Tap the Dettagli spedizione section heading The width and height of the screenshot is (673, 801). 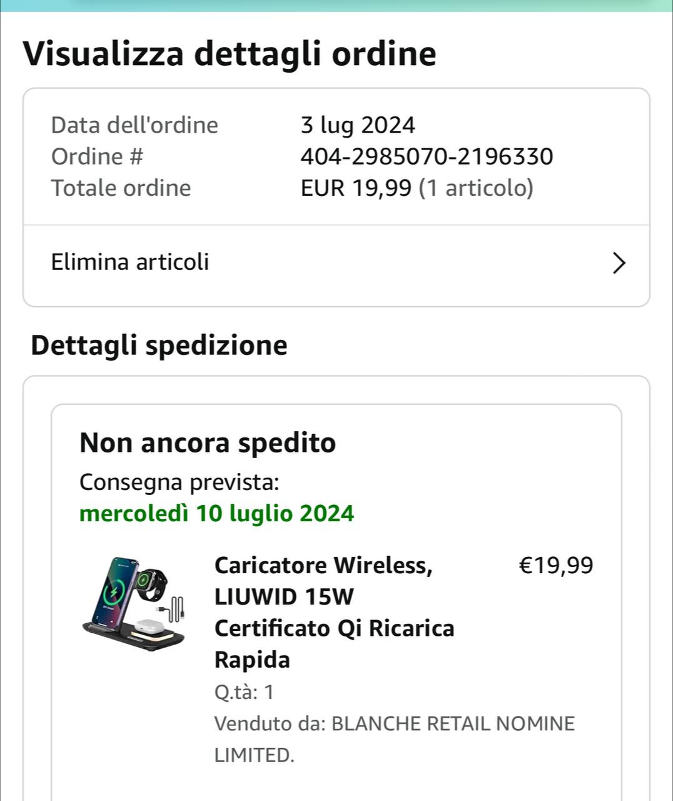159,345
